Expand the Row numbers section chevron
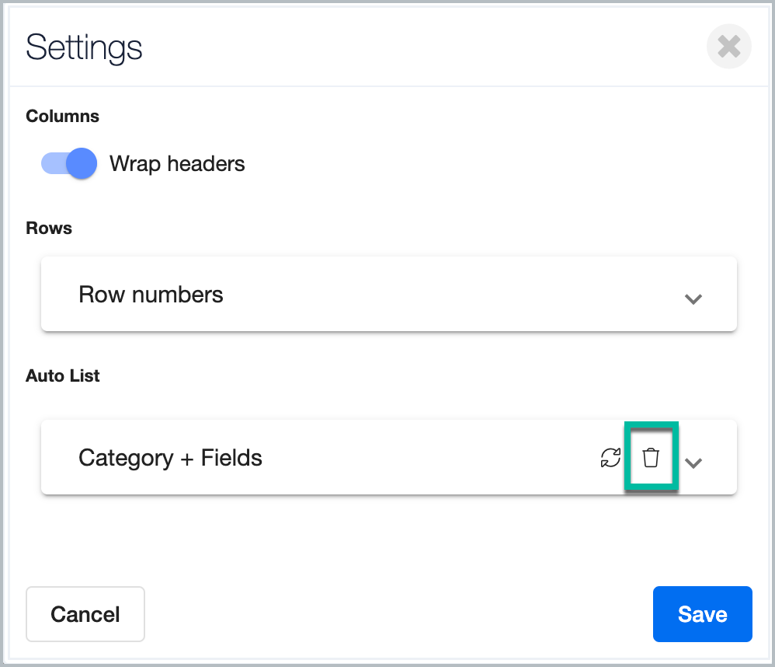This screenshot has height=667, width=775. tap(693, 299)
